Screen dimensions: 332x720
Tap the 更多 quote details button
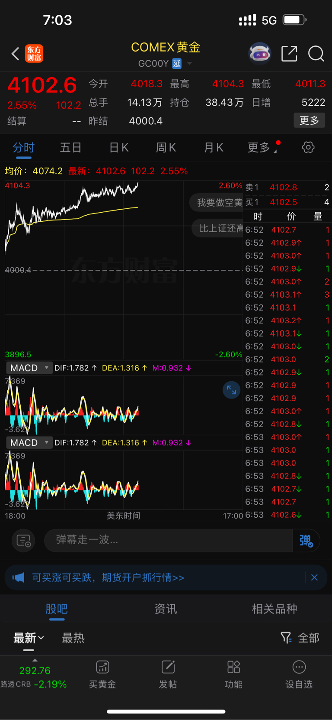point(310,120)
